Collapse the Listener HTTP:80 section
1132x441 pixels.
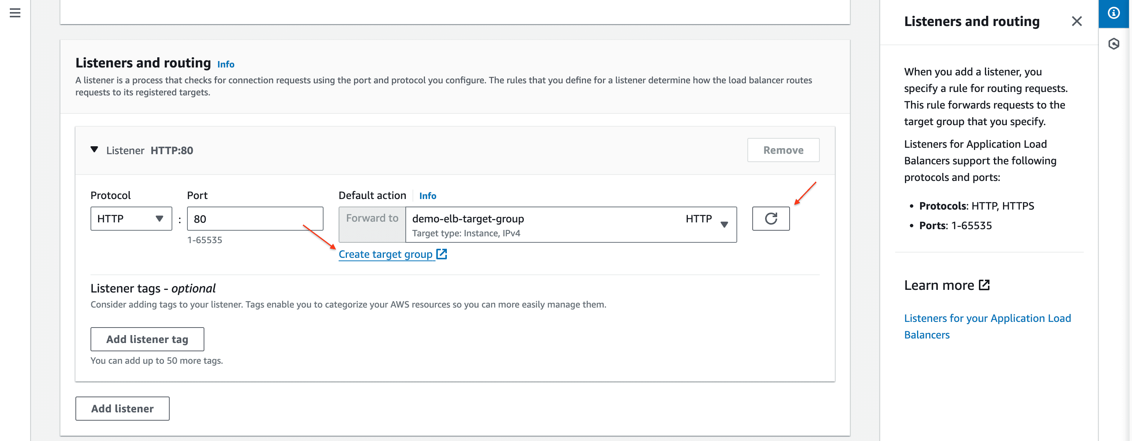(x=94, y=150)
